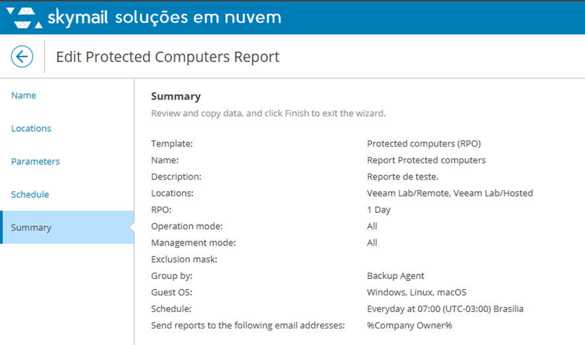Select the 1 Day RPO value
Screen dimensions: 585x345
[x=379, y=210]
